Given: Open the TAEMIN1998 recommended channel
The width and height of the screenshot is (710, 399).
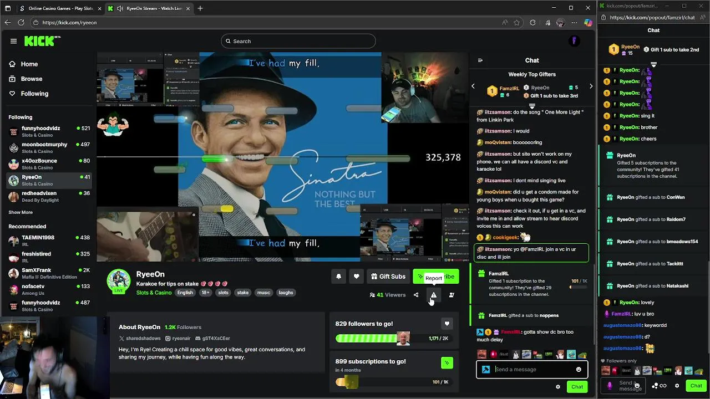Looking at the screenshot, I should pyautogui.click(x=49, y=241).
